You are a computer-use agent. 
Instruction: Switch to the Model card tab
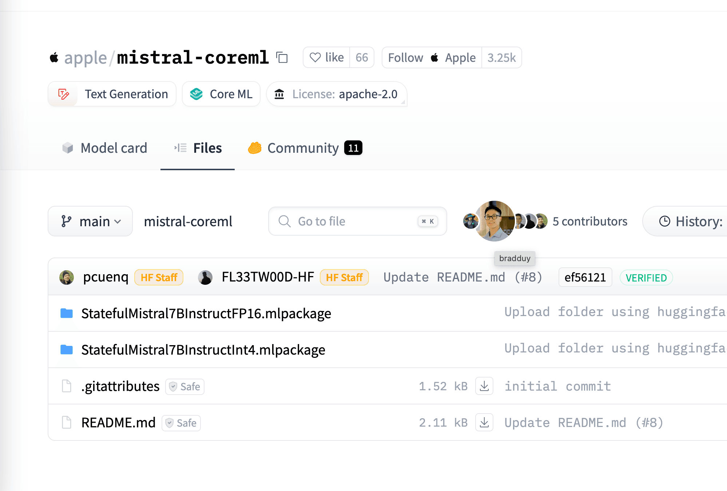104,148
